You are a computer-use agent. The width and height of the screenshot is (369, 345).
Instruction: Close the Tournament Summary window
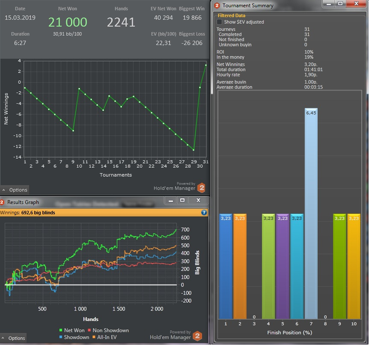pyautogui.click(x=356, y=4)
